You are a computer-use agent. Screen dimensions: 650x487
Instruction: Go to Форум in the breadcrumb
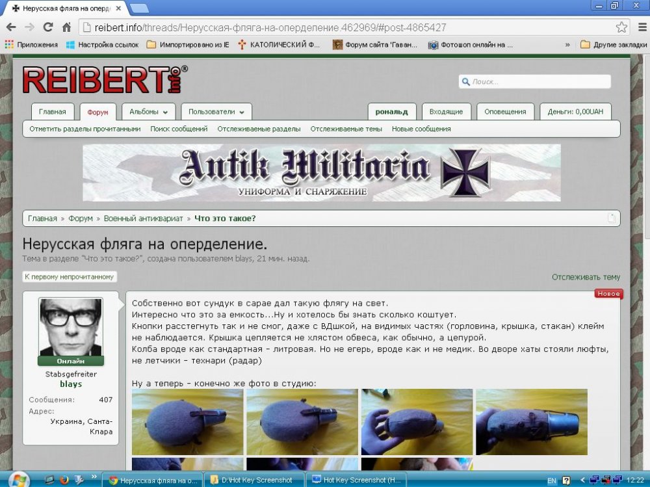81,218
